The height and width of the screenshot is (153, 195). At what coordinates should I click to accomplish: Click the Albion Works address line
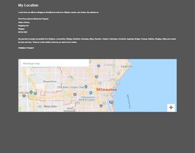pyautogui.click(x=24, y=22)
